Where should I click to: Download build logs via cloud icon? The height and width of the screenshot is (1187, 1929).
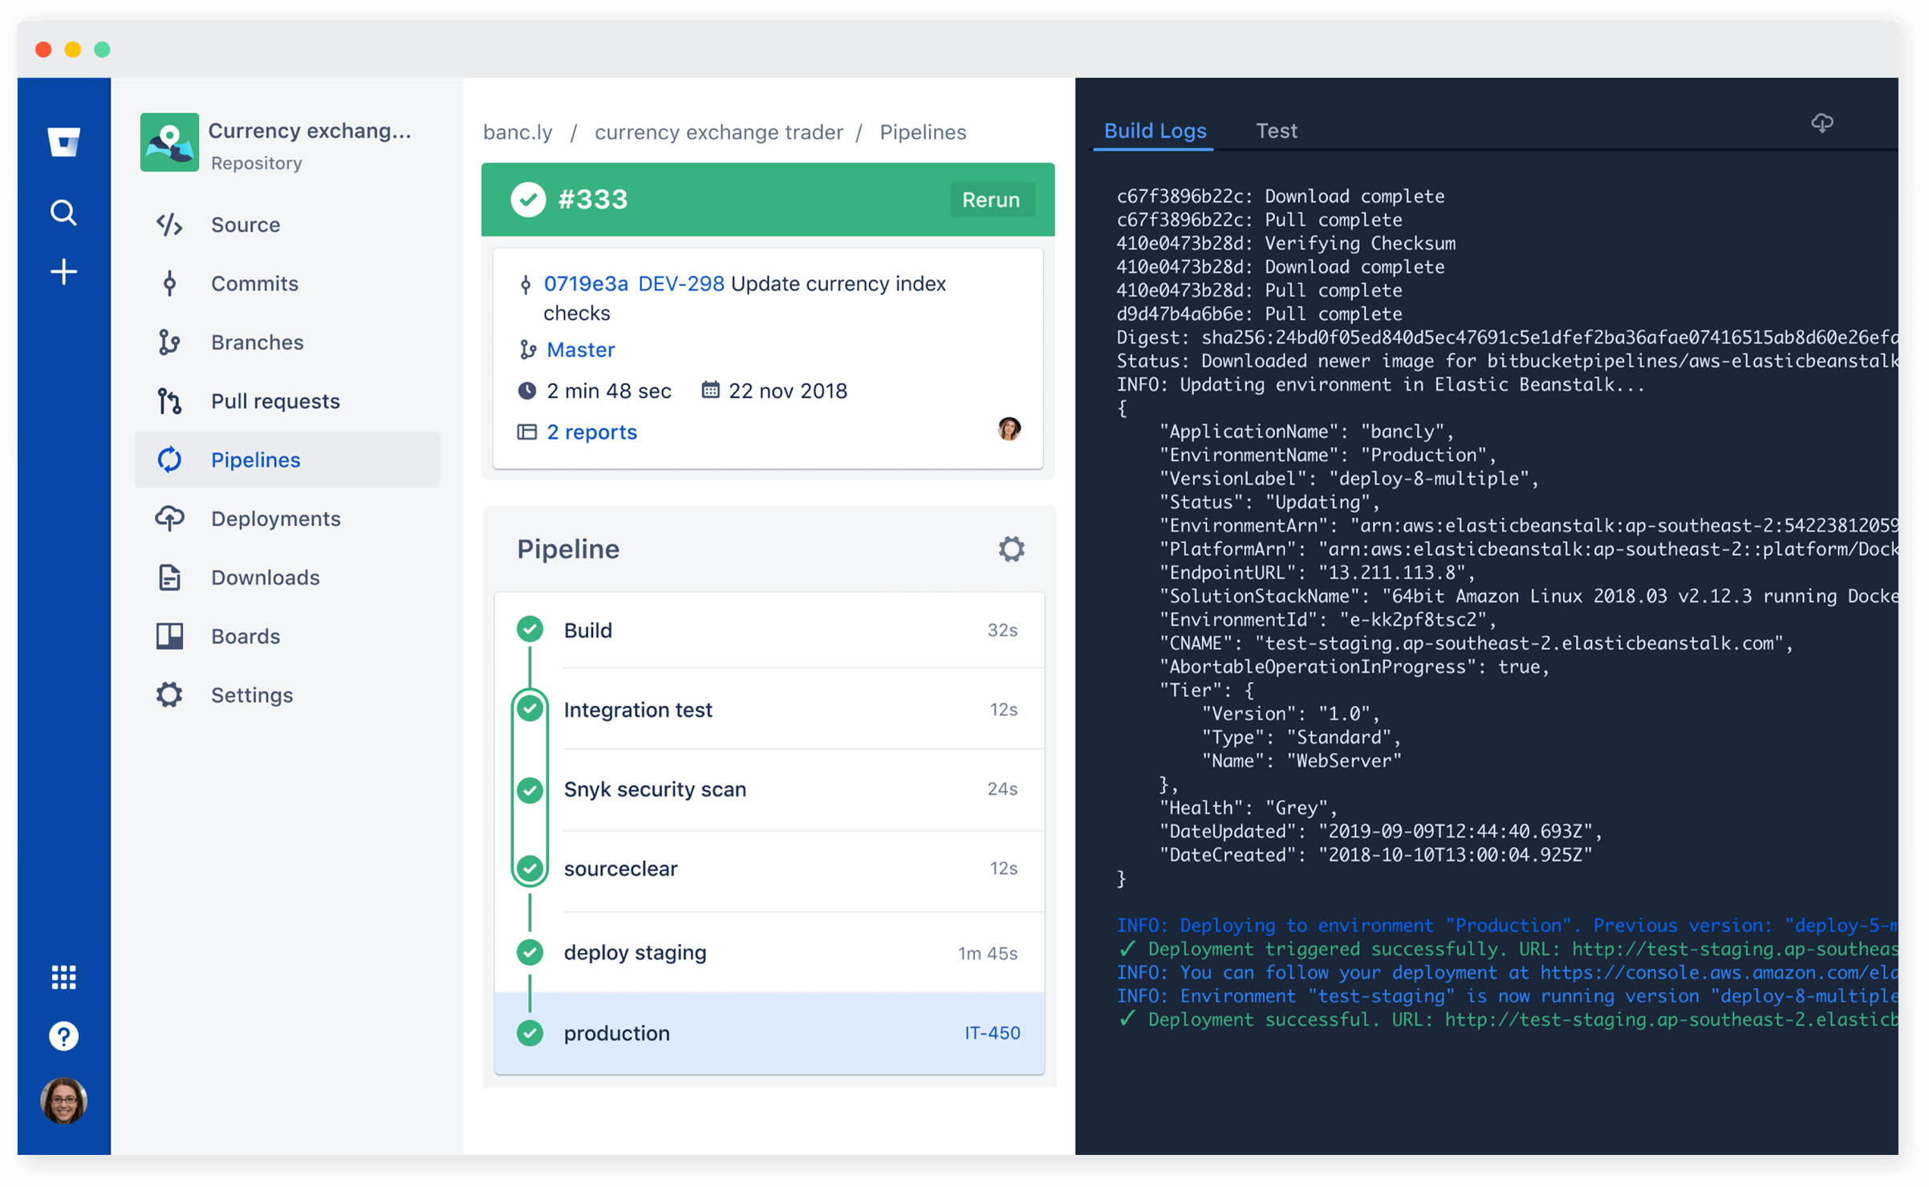(1821, 123)
